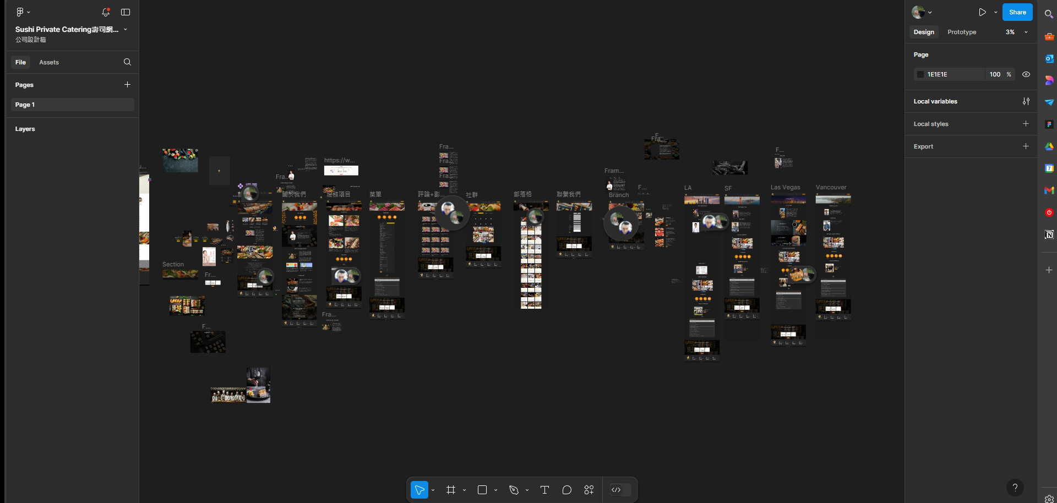Open the Figma main menu dropdown
This screenshot has width=1057, height=503.
[23, 12]
